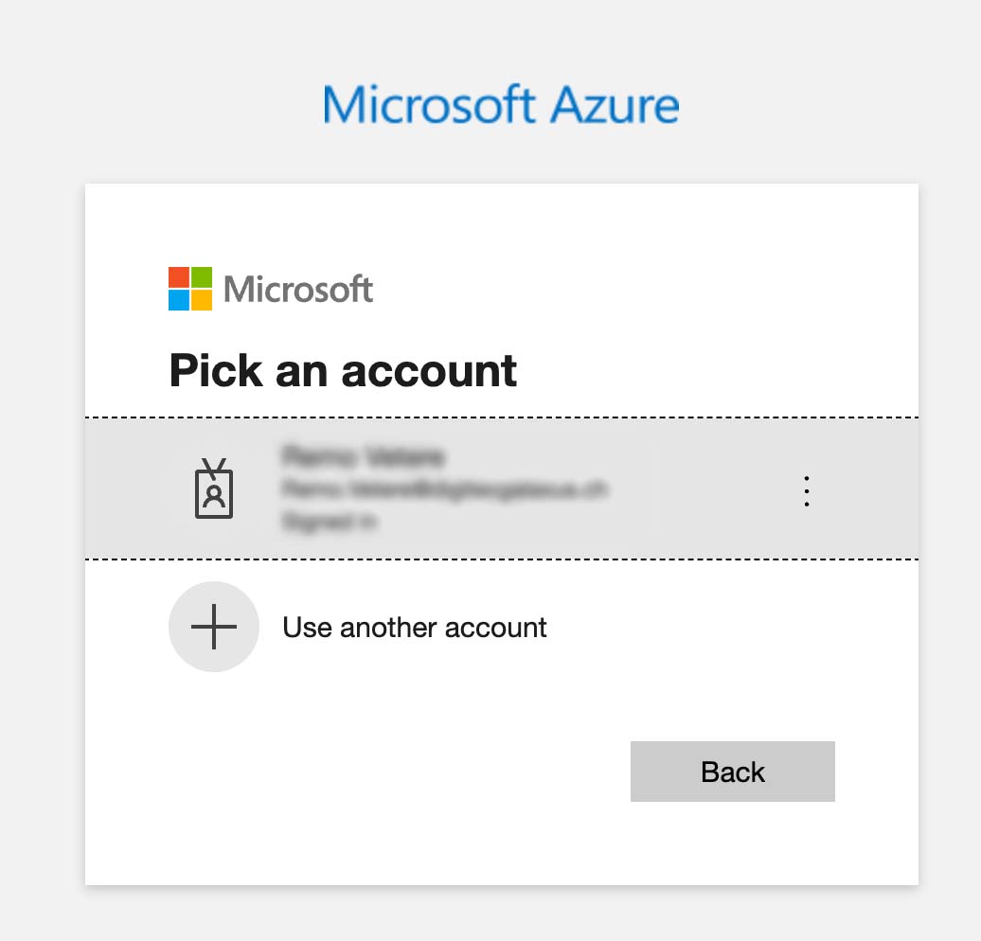Click the colorful Microsoft four-square logo
The height and width of the screenshot is (941, 981).
click(189, 289)
